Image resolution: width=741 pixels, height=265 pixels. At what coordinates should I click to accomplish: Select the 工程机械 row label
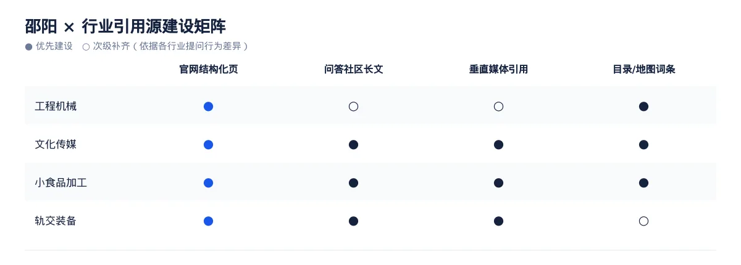(56, 107)
